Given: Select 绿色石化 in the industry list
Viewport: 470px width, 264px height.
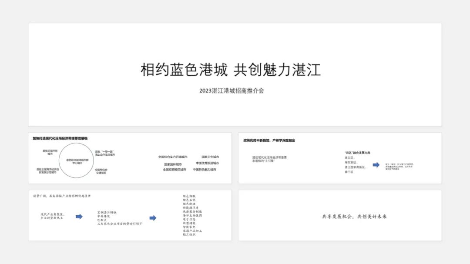Looking at the screenshot, I should coord(189,200).
